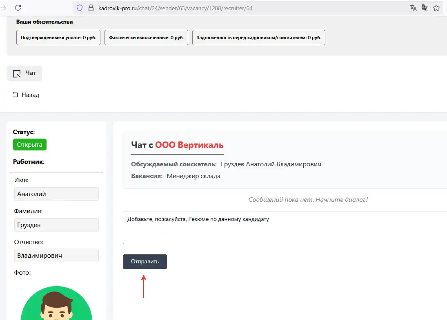
Task: Select the Отчество field containing Владимирович
Action: pyautogui.click(x=56, y=256)
